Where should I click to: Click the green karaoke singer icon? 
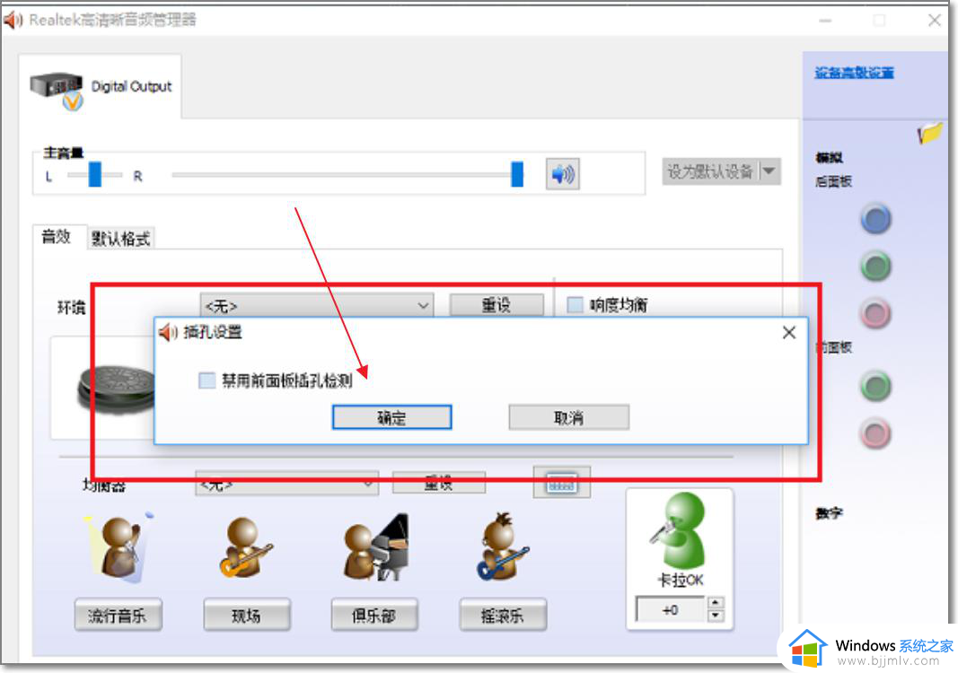(x=679, y=530)
